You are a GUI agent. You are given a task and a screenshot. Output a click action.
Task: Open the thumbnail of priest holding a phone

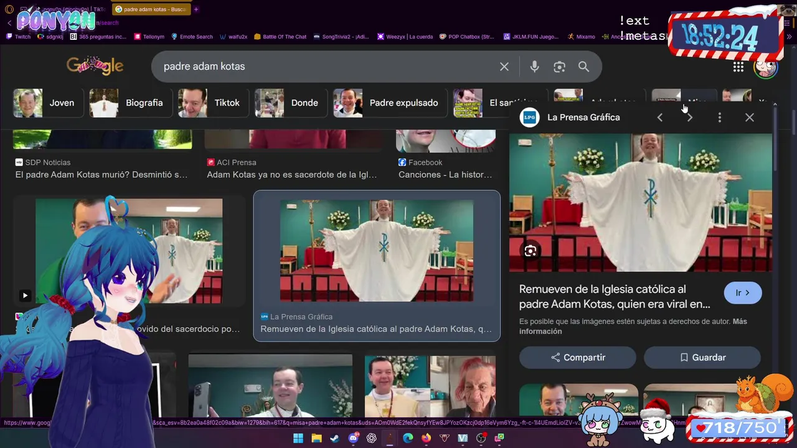270,386
